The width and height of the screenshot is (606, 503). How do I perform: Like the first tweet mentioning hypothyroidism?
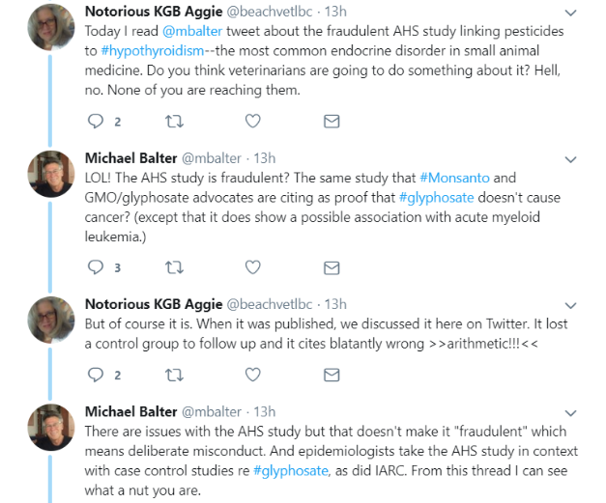pyautogui.click(x=252, y=122)
